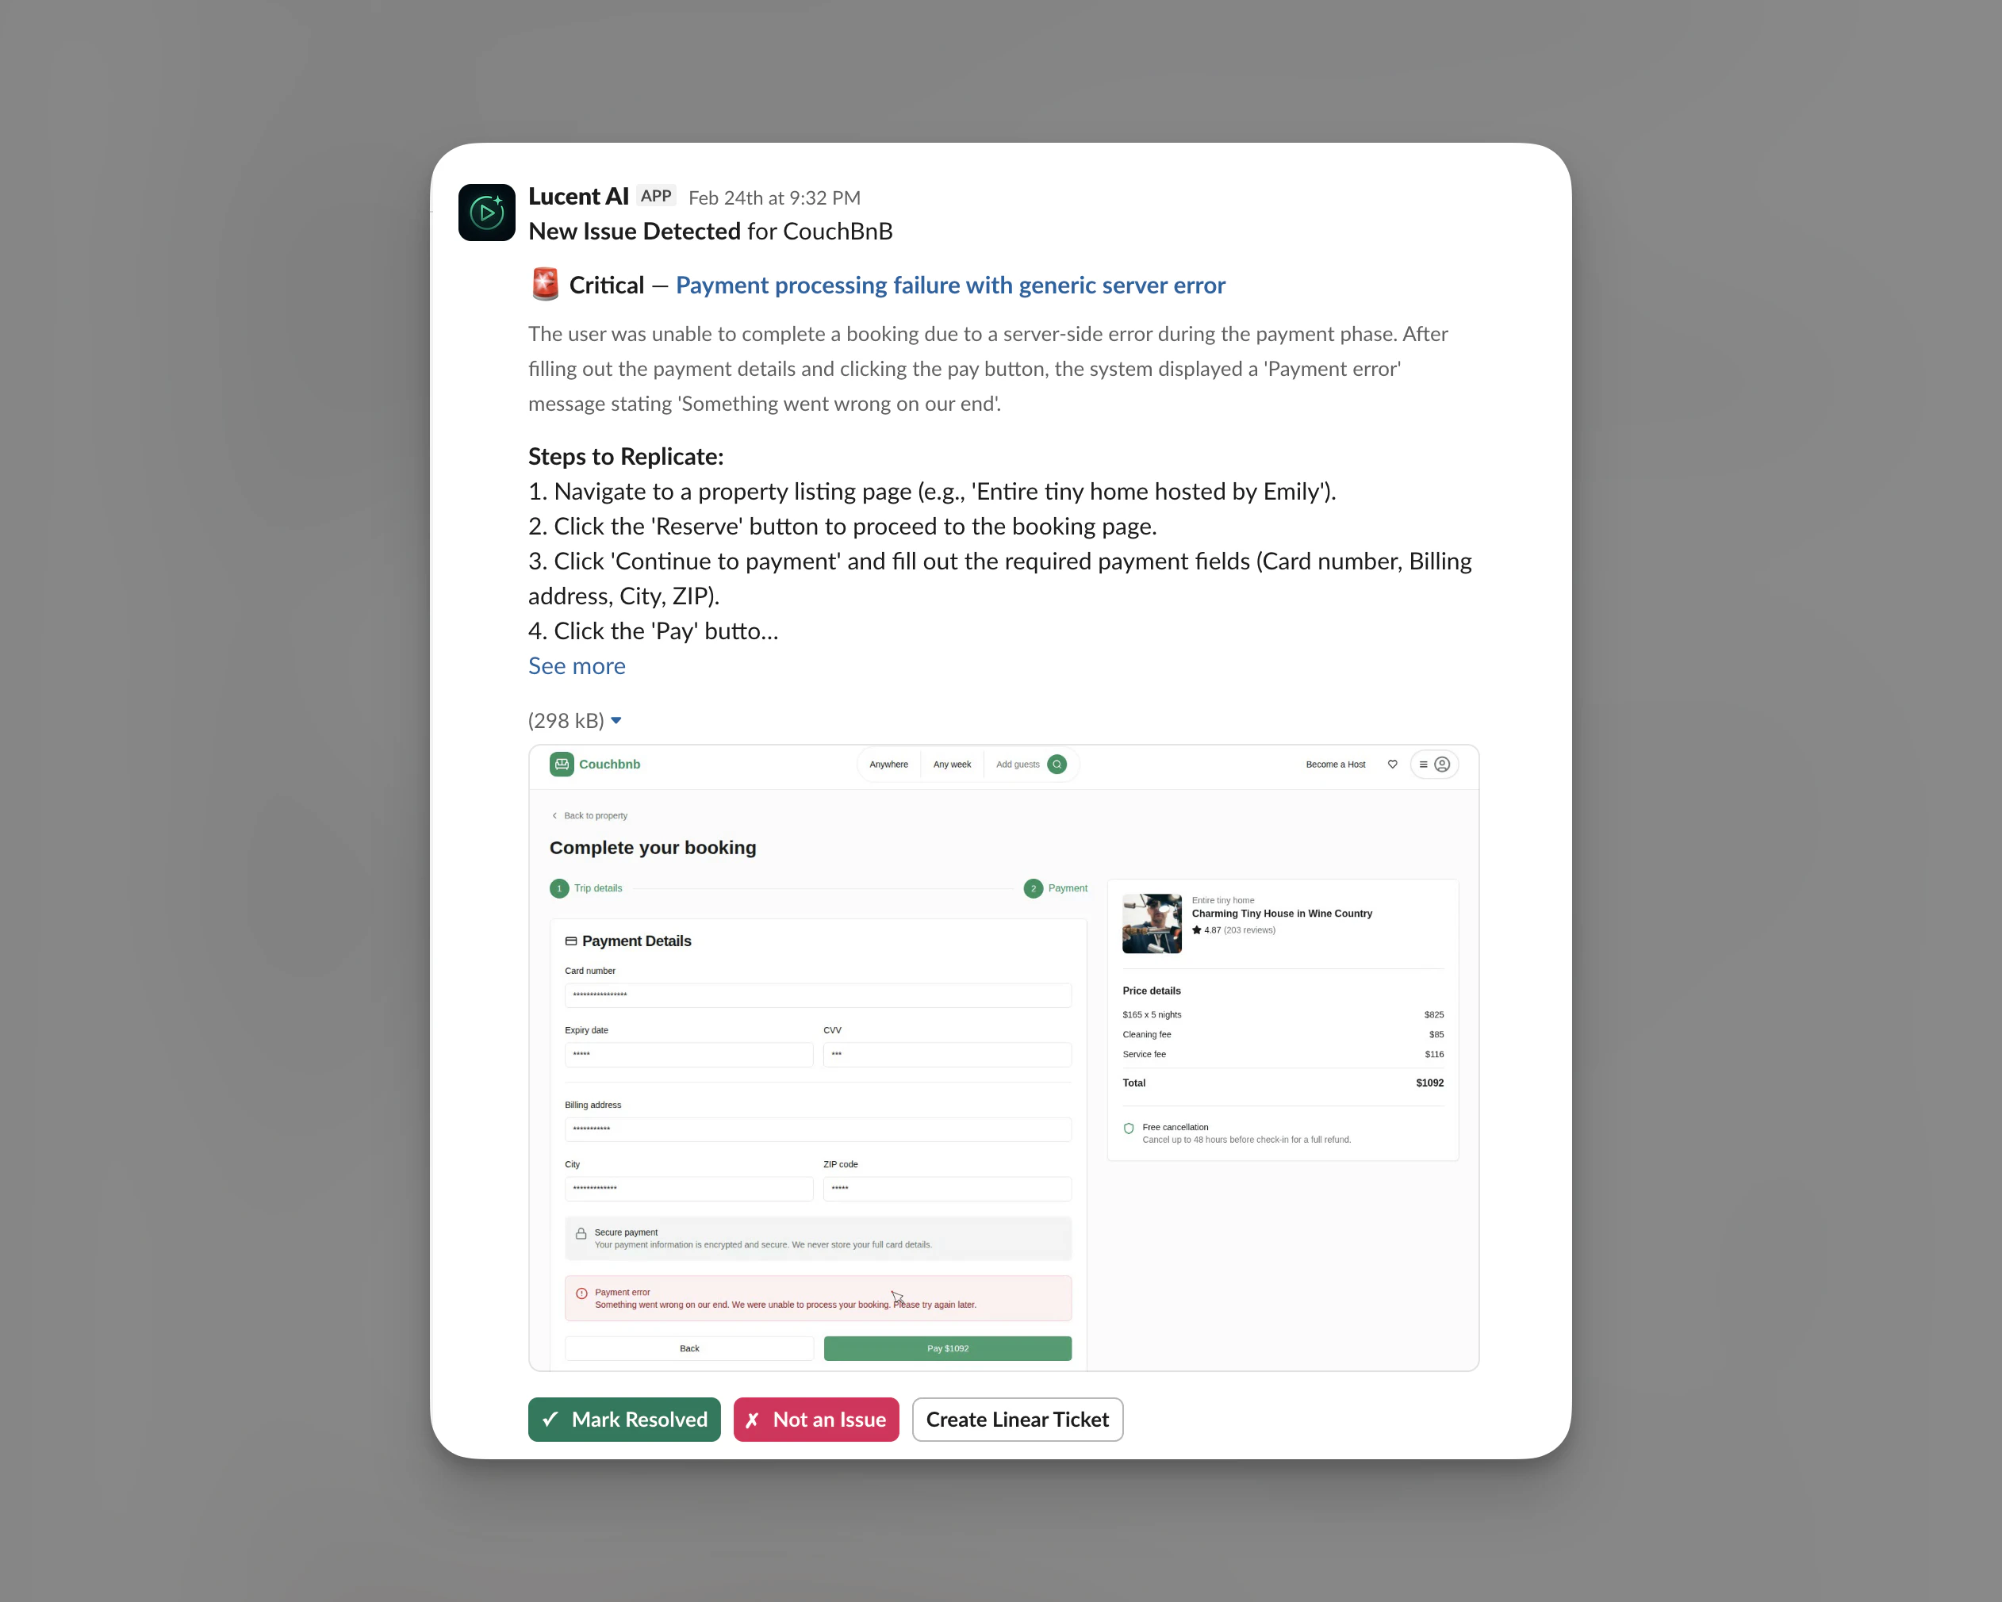The height and width of the screenshot is (1602, 2002).
Task: Click the Mark Resolved button
Action: [x=624, y=1419]
